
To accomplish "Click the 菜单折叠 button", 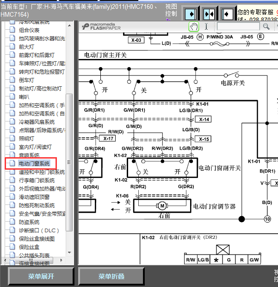I will coord(111,276).
